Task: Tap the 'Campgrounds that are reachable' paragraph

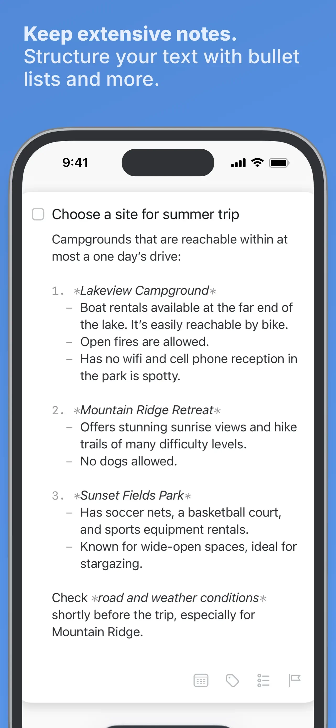Action: click(x=170, y=248)
